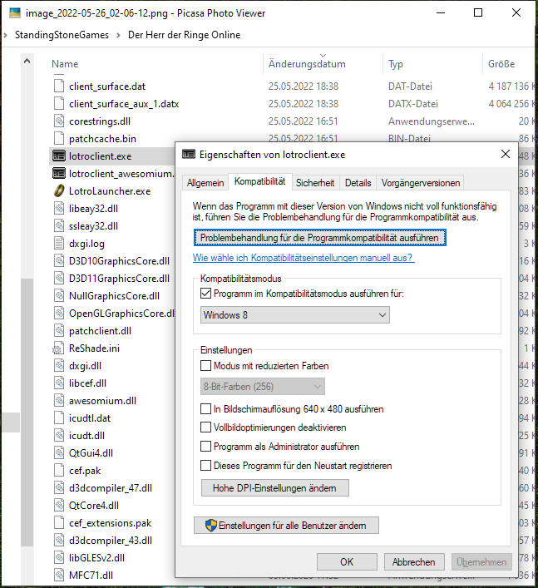Click scroll up arrow in explorer file list

click(x=27, y=61)
